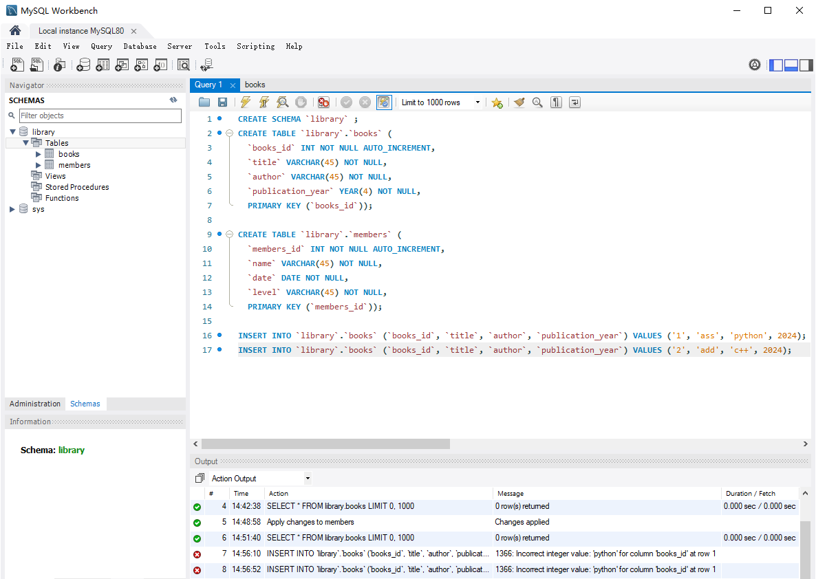Run EXPLAIN on statement under cursor
The width and height of the screenshot is (816, 579).
point(283,102)
